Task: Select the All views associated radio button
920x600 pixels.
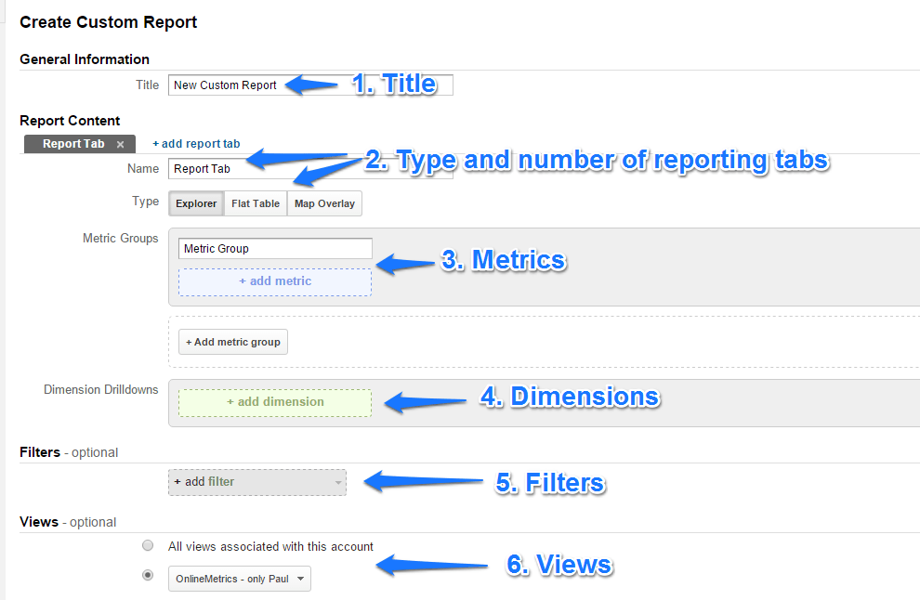Action: click(147, 546)
